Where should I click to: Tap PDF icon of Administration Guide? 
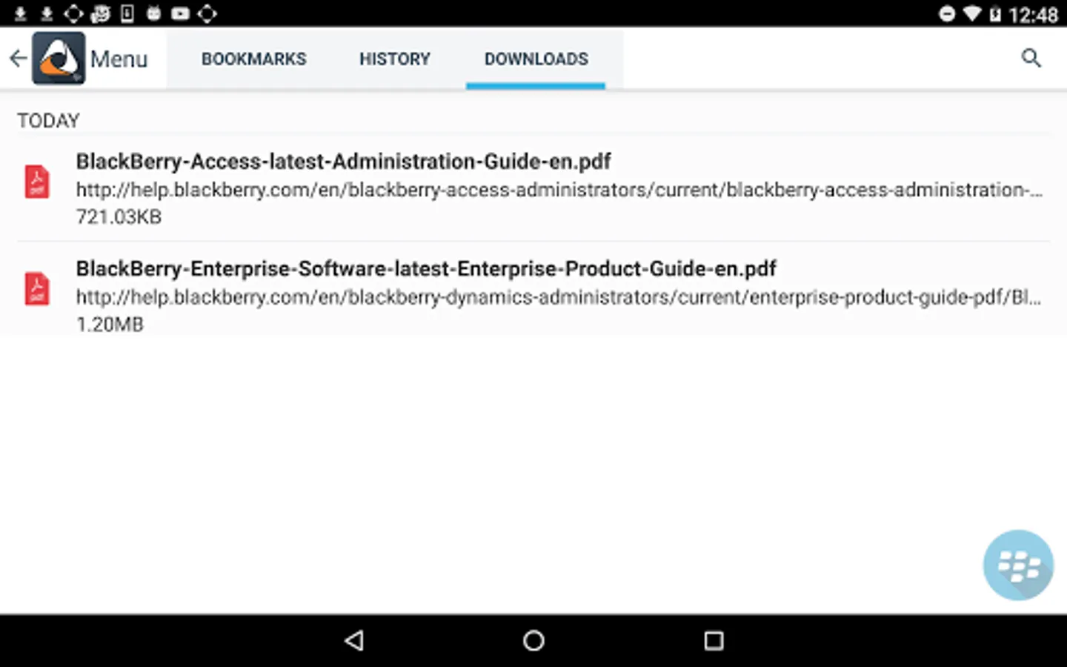pos(37,182)
